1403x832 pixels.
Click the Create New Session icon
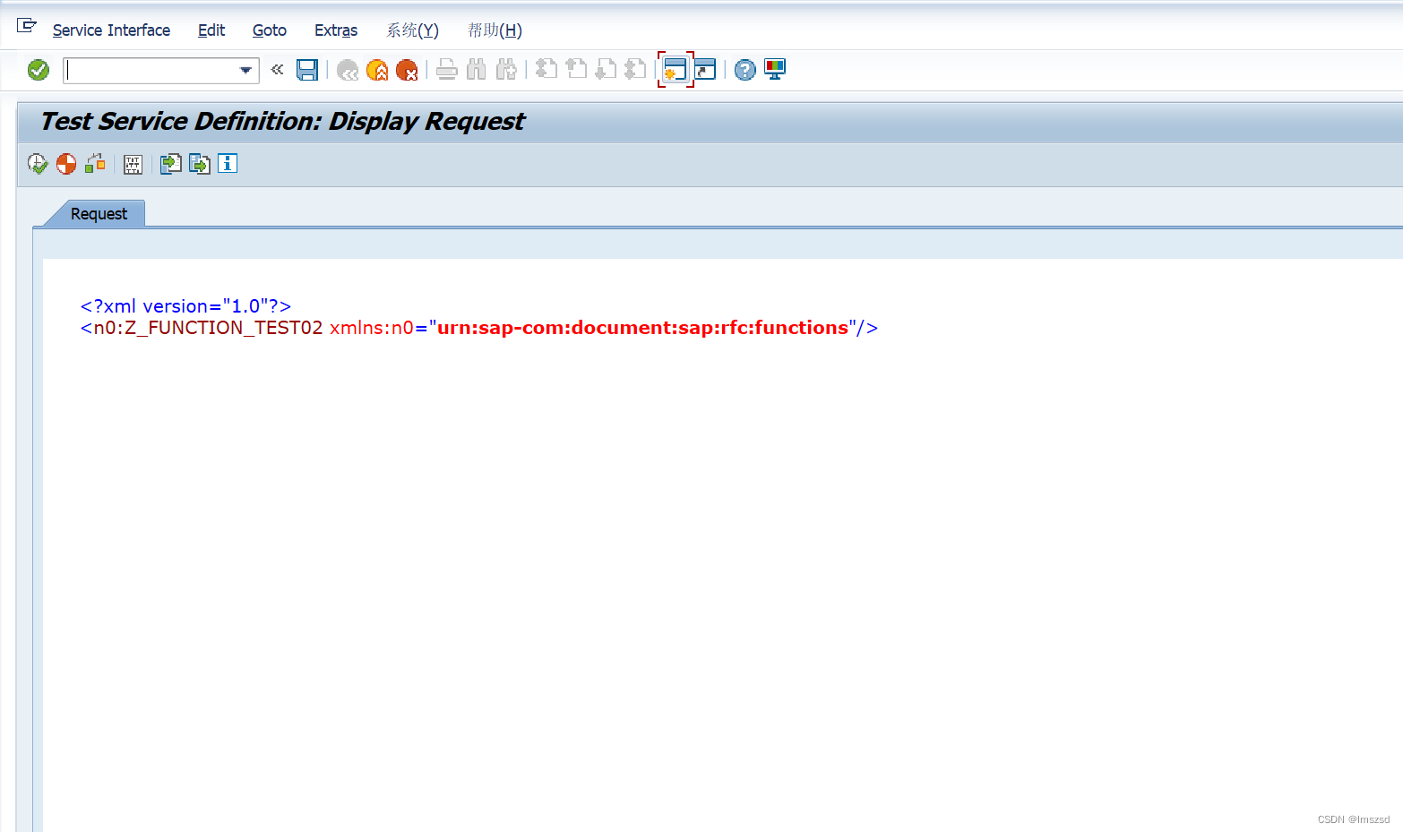676,70
